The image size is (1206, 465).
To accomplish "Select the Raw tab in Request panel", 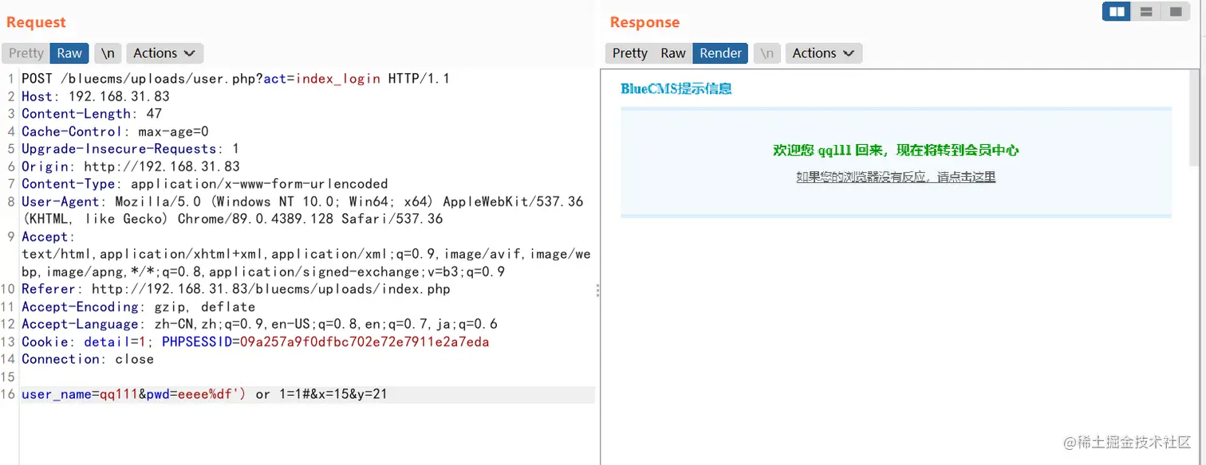I will (x=69, y=53).
